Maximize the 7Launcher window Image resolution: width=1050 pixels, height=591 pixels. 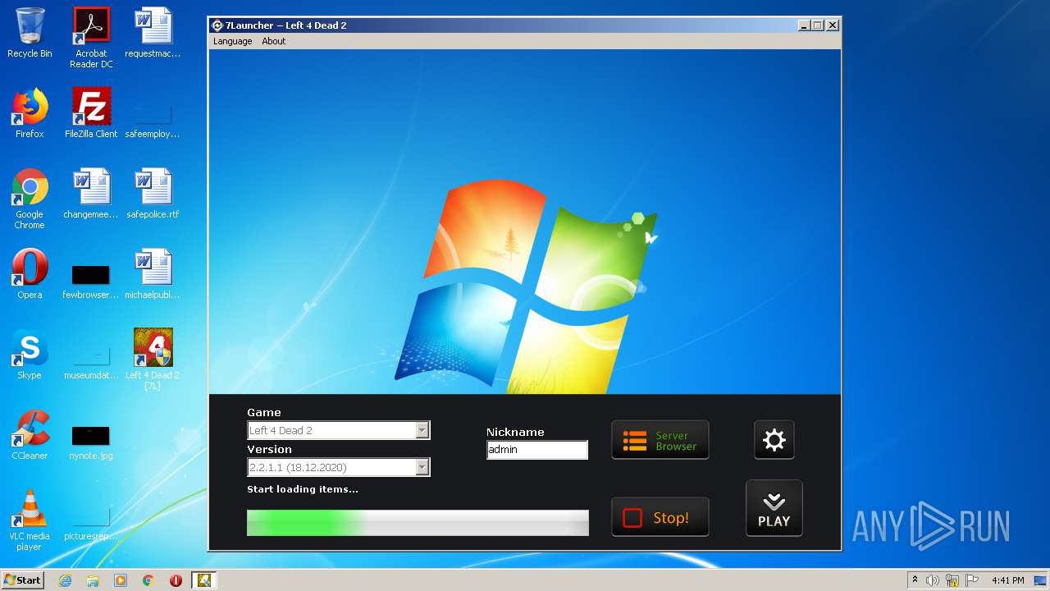[x=818, y=25]
